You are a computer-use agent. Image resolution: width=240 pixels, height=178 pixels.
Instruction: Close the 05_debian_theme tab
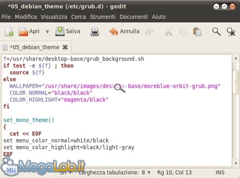coord(65,47)
